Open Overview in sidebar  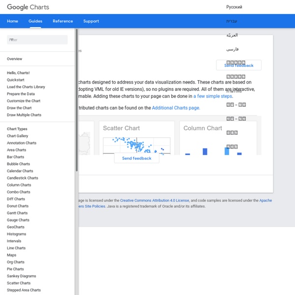[14, 59]
